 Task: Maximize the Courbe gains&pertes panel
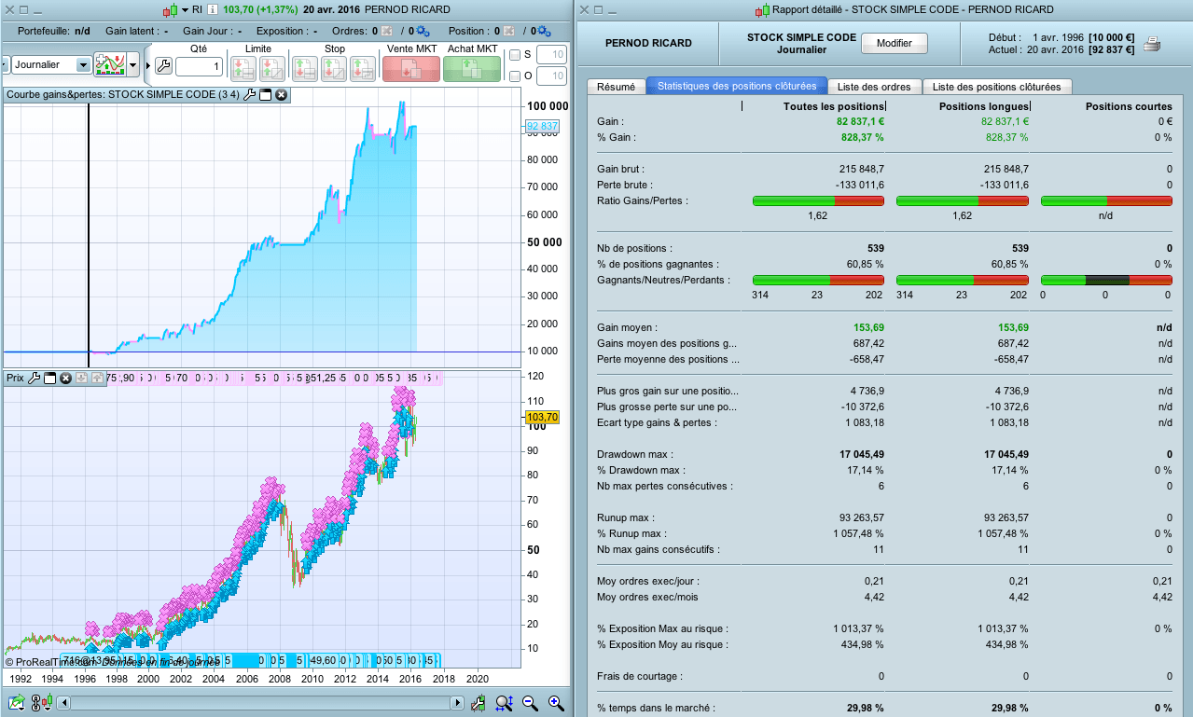pyautogui.click(x=265, y=94)
